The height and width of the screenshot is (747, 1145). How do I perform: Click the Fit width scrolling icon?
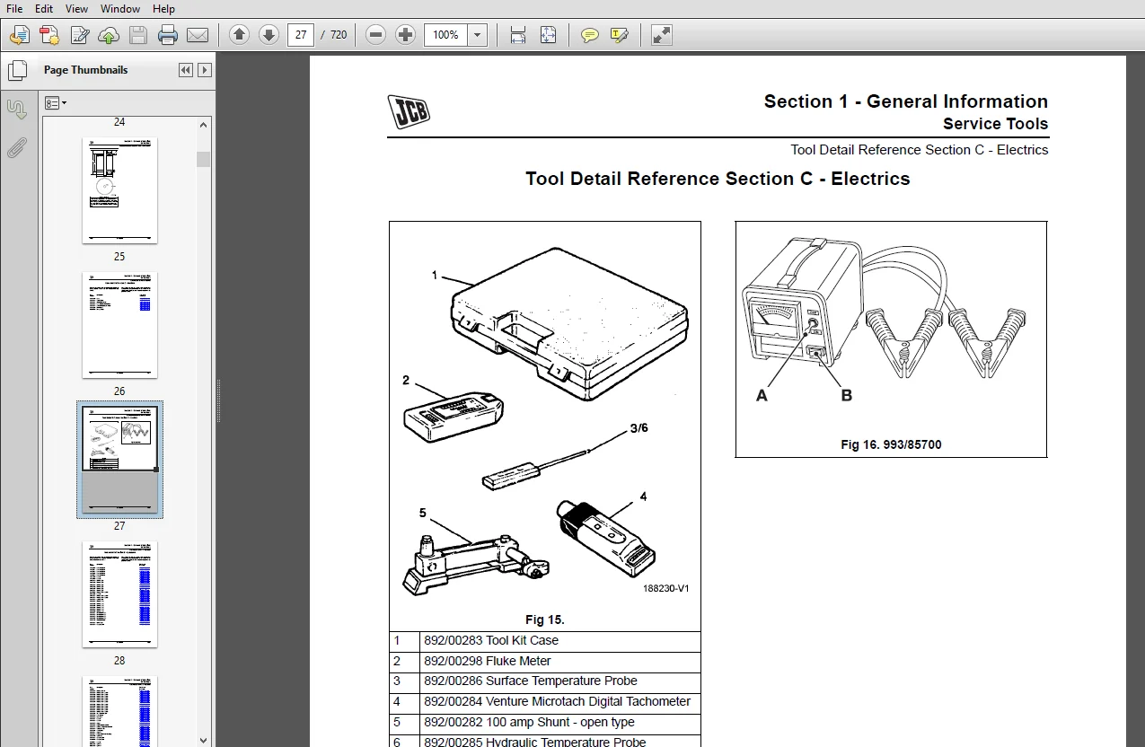(518, 35)
